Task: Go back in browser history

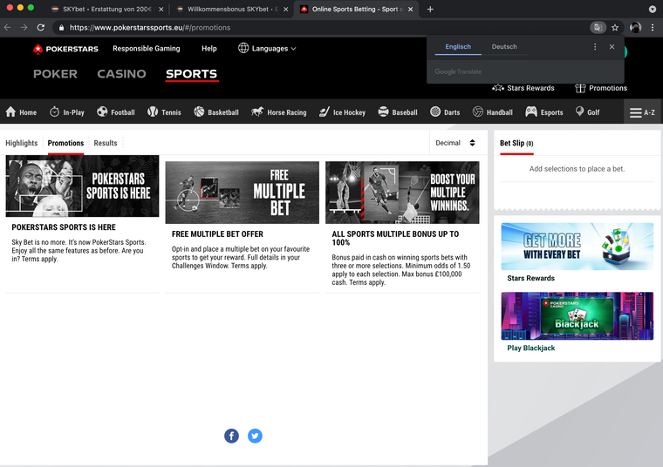Action: coord(8,28)
